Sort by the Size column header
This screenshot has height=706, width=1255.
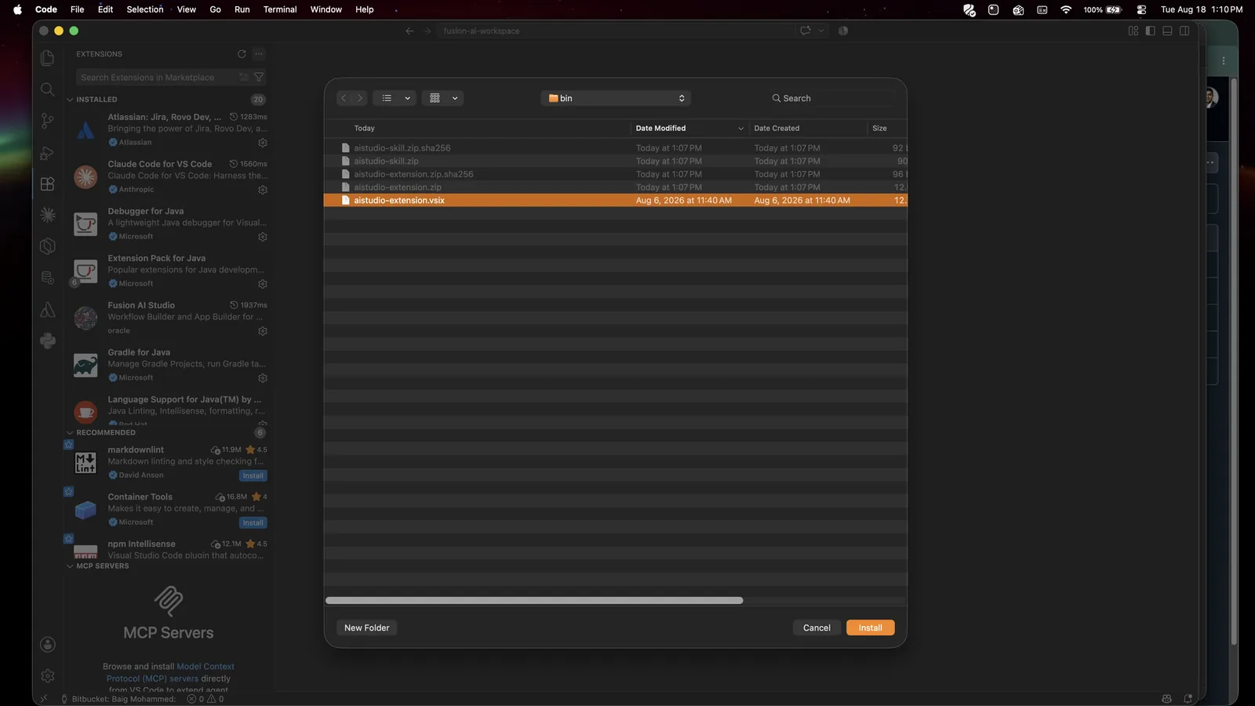tap(886, 129)
